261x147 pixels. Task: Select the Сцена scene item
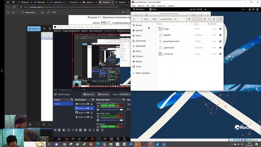(x=63, y=104)
